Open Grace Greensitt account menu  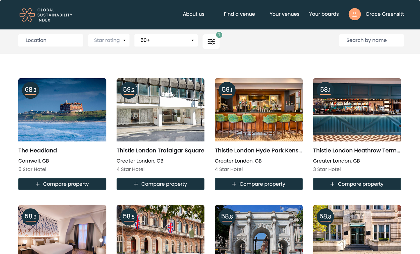click(384, 14)
